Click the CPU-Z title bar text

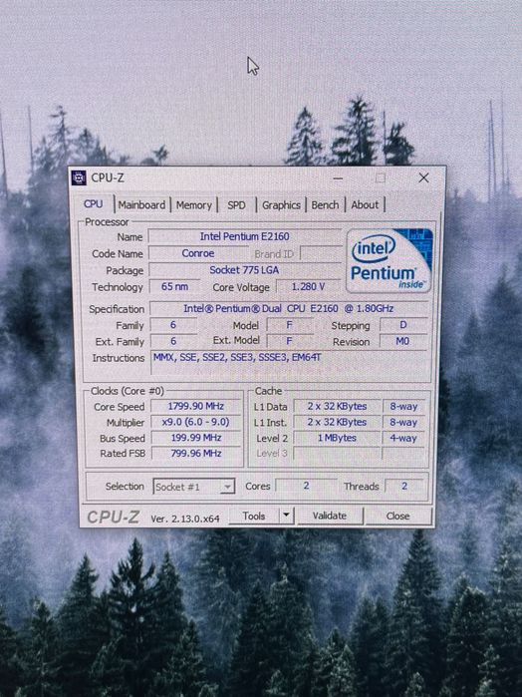108,177
